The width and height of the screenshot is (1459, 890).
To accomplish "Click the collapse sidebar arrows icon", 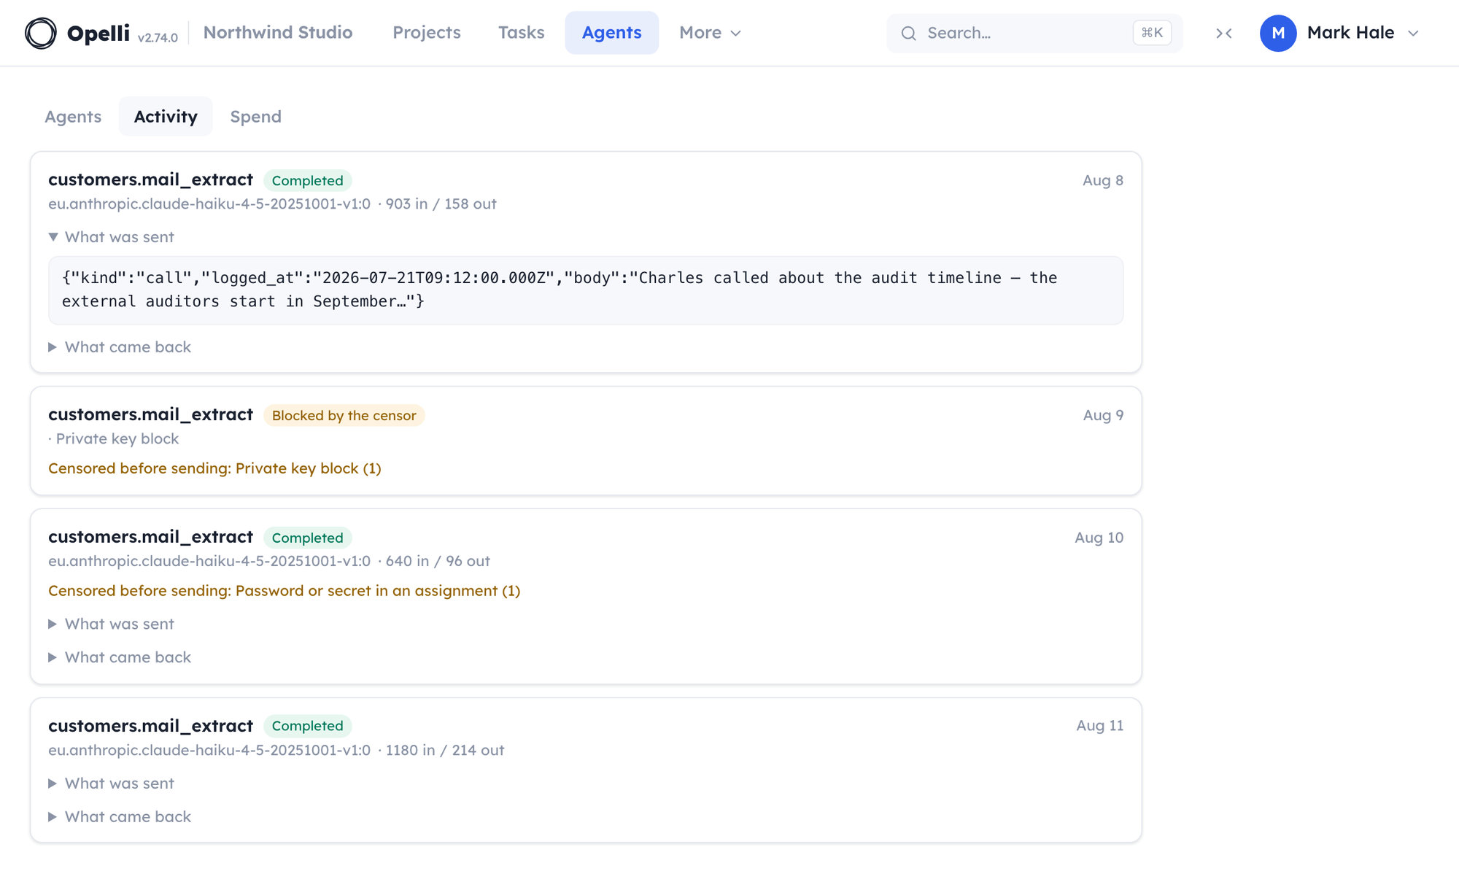I will coord(1224,33).
